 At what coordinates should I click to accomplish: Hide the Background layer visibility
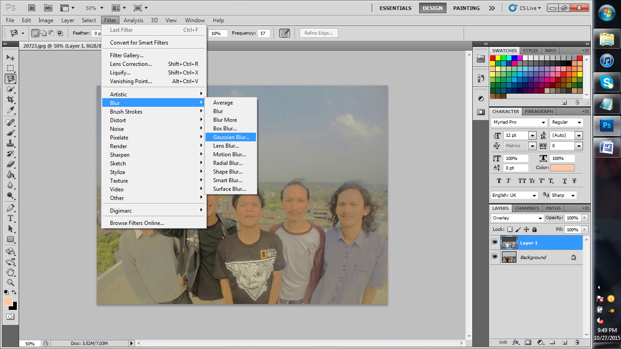click(495, 257)
